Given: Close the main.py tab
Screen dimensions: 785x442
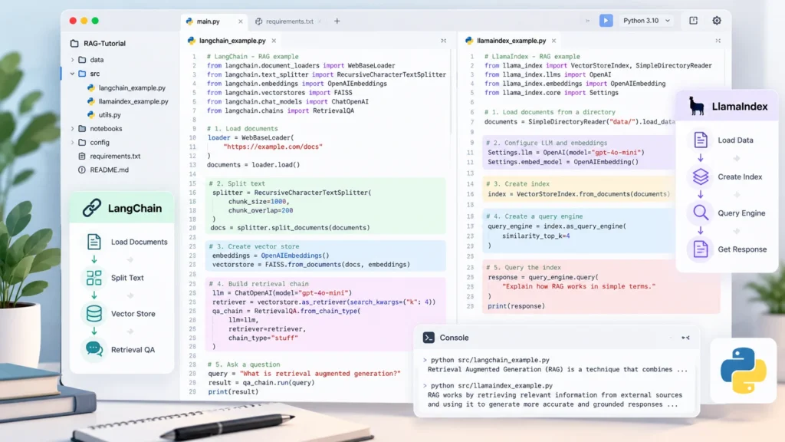Looking at the screenshot, I should point(240,21).
